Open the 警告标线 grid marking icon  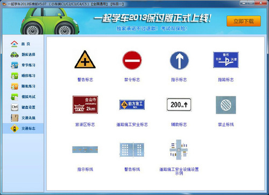point(132,150)
